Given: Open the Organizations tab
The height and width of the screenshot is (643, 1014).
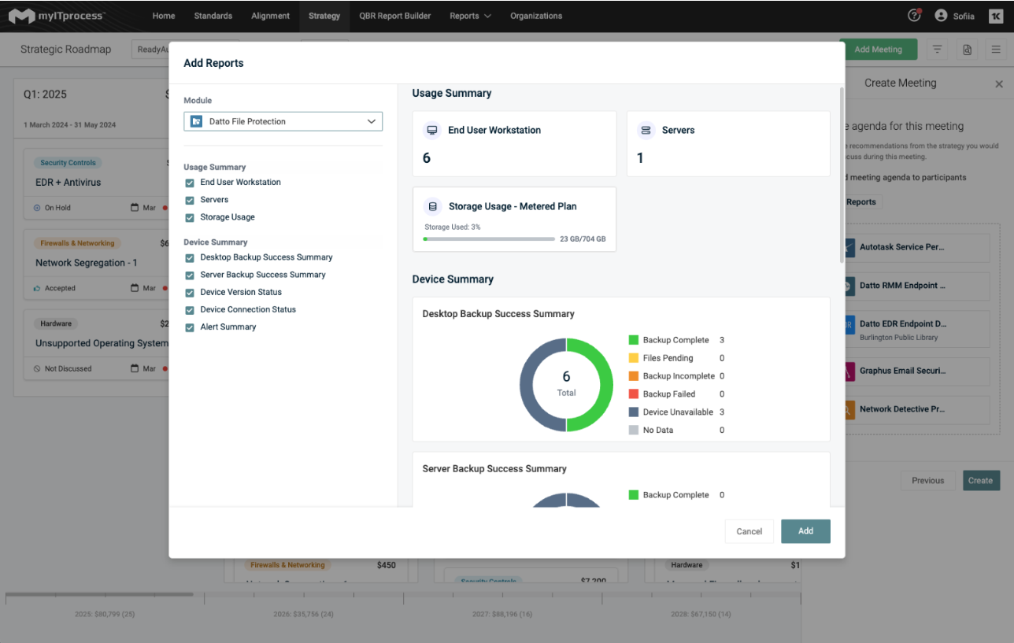Looking at the screenshot, I should click(536, 16).
